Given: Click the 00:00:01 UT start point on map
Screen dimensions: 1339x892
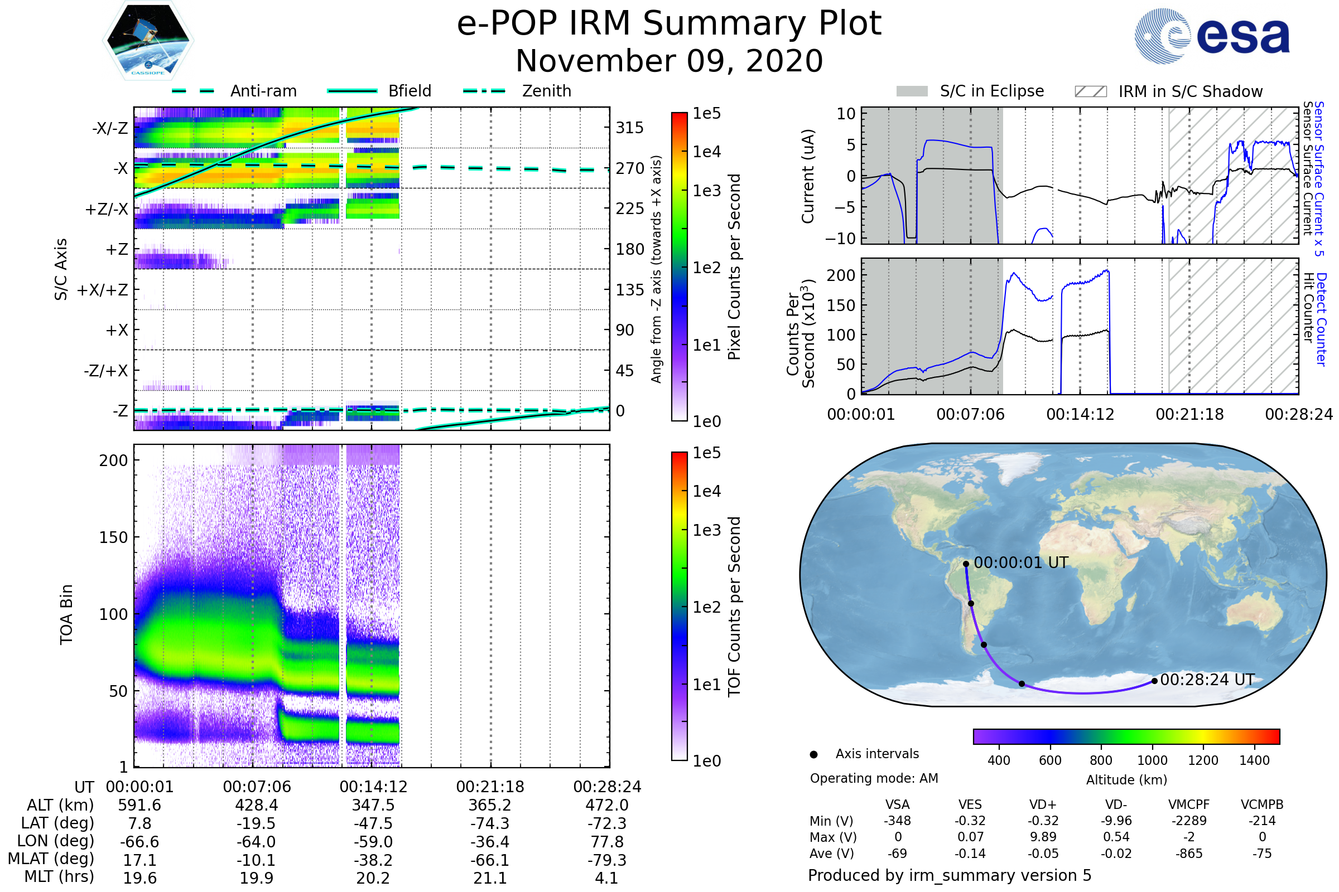Looking at the screenshot, I should [966, 564].
